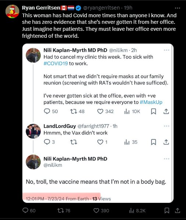
Task: Open more options on LandLordGuy's reply
Action: (167, 126)
